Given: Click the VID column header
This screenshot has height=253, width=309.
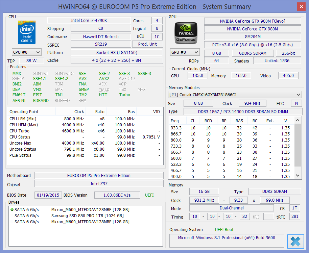Looking at the screenshot, I should [149, 111].
